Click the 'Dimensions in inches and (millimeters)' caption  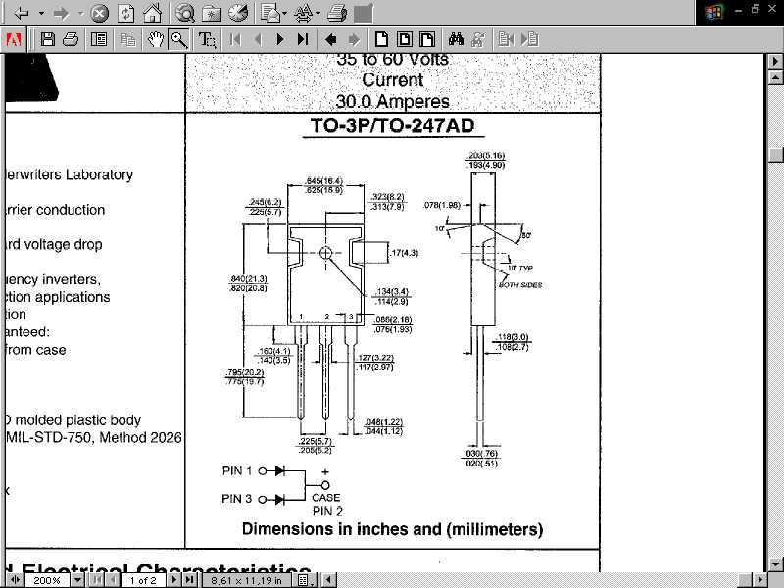393,529
